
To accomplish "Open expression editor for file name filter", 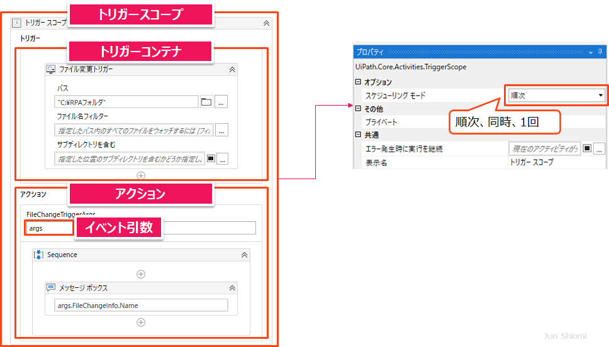I will coord(221,130).
